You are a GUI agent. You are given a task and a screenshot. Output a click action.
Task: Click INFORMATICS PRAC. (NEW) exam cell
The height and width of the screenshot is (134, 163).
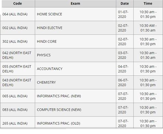(75, 96)
